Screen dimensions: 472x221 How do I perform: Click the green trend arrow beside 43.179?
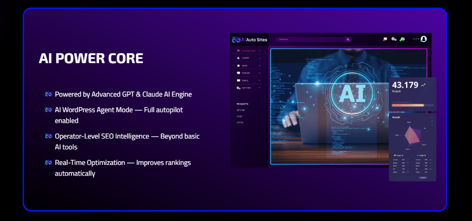pos(423,85)
